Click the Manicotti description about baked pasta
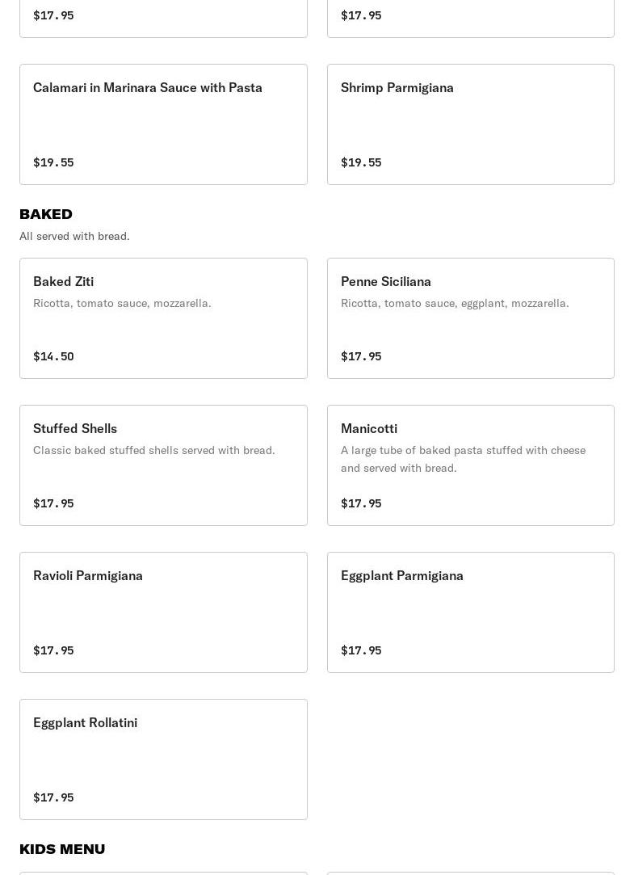The width and height of the screenshot is (634, 875). 463,459
